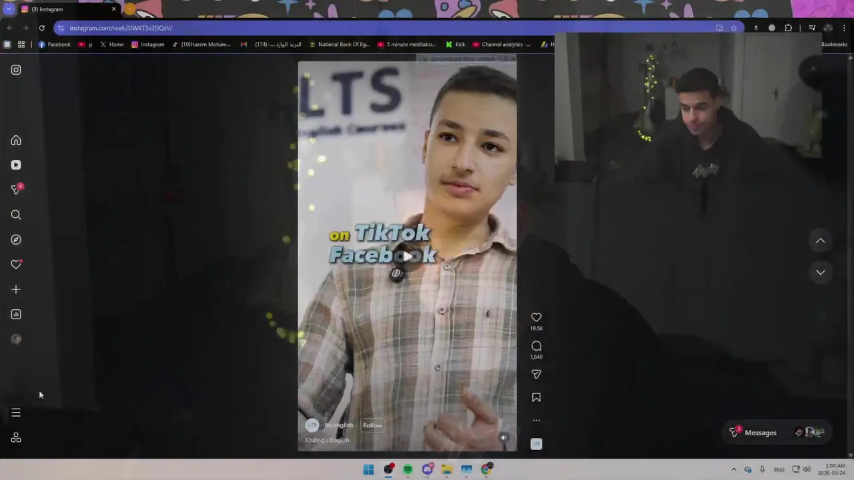
Task: Open the Meta apps icon at sidebar bottom
Action: 16,438
